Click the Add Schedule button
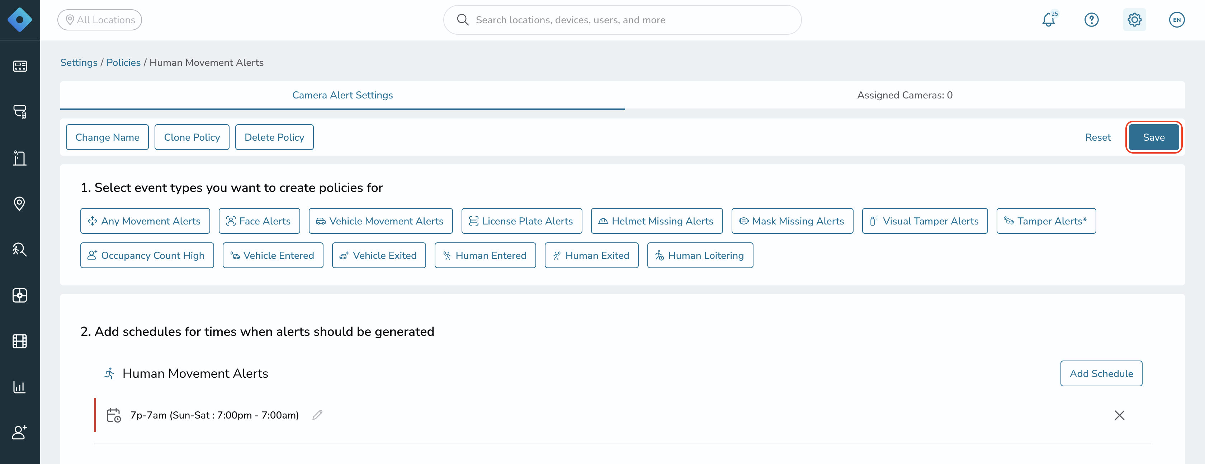 pos(1101,373)
